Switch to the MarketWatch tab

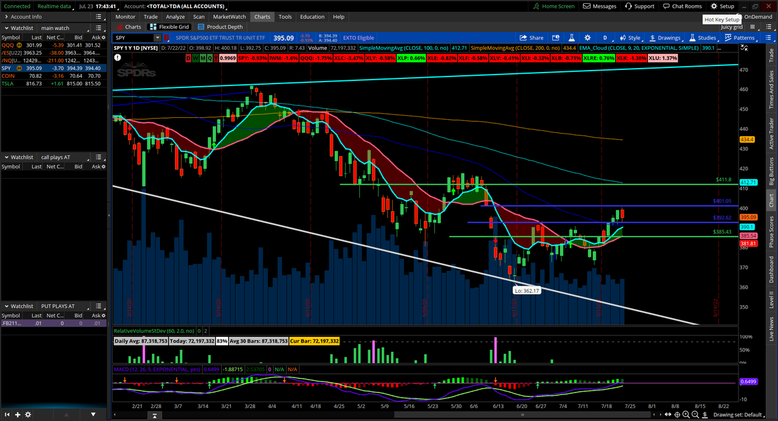(230, 16)
